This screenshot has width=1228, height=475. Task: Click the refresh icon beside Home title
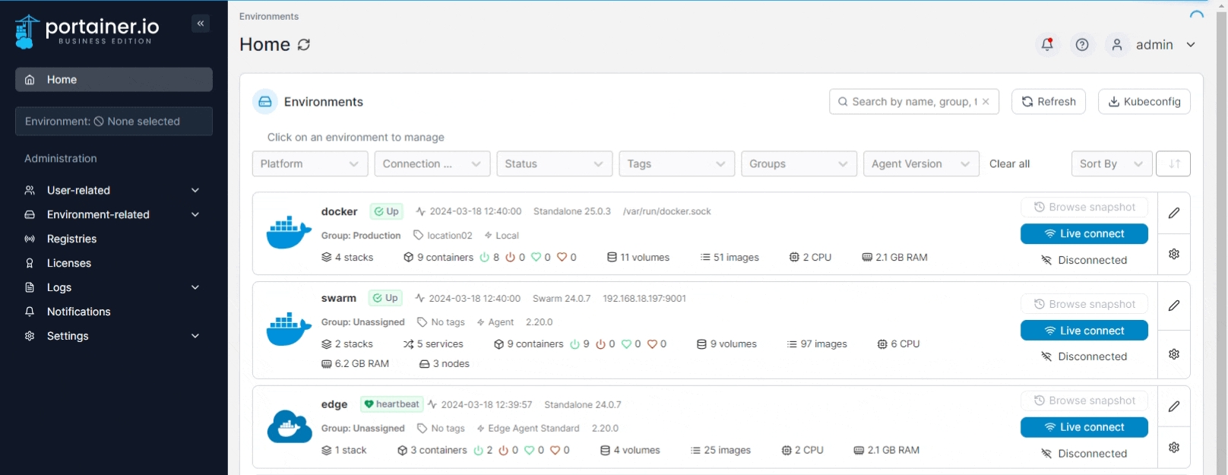pos(304,45)
